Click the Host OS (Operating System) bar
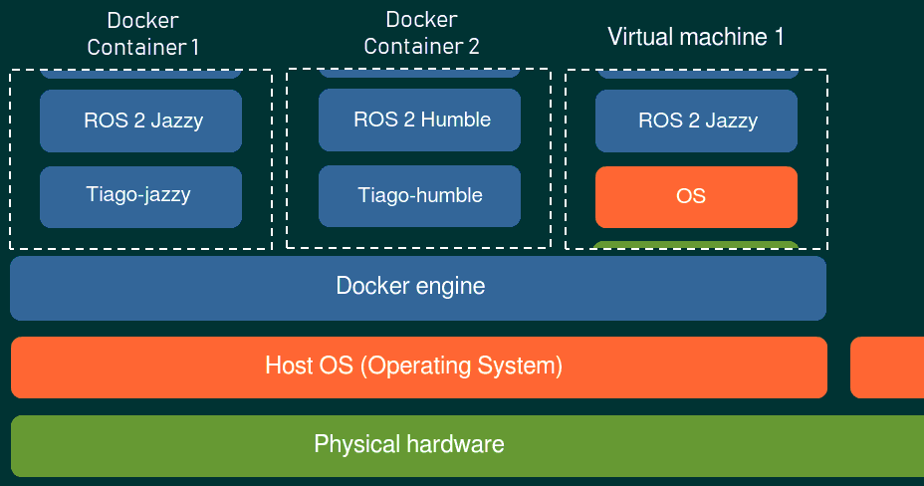This screenshot has height=486, width=924. tap(418, 366)
